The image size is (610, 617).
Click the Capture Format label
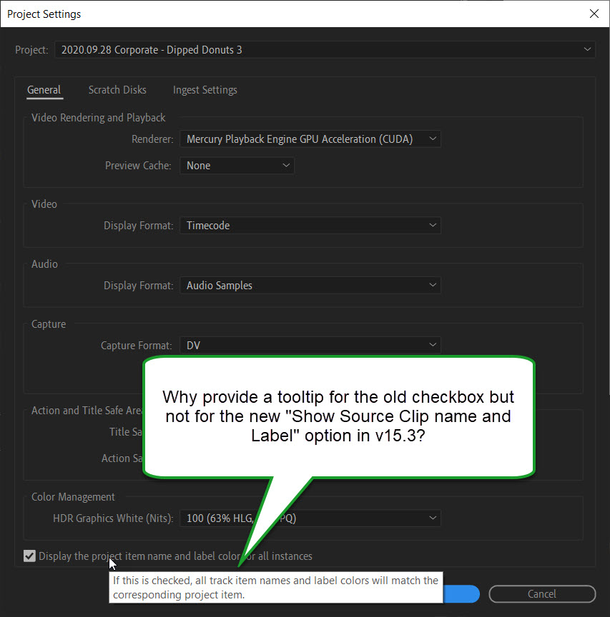(x=137, y=346)
